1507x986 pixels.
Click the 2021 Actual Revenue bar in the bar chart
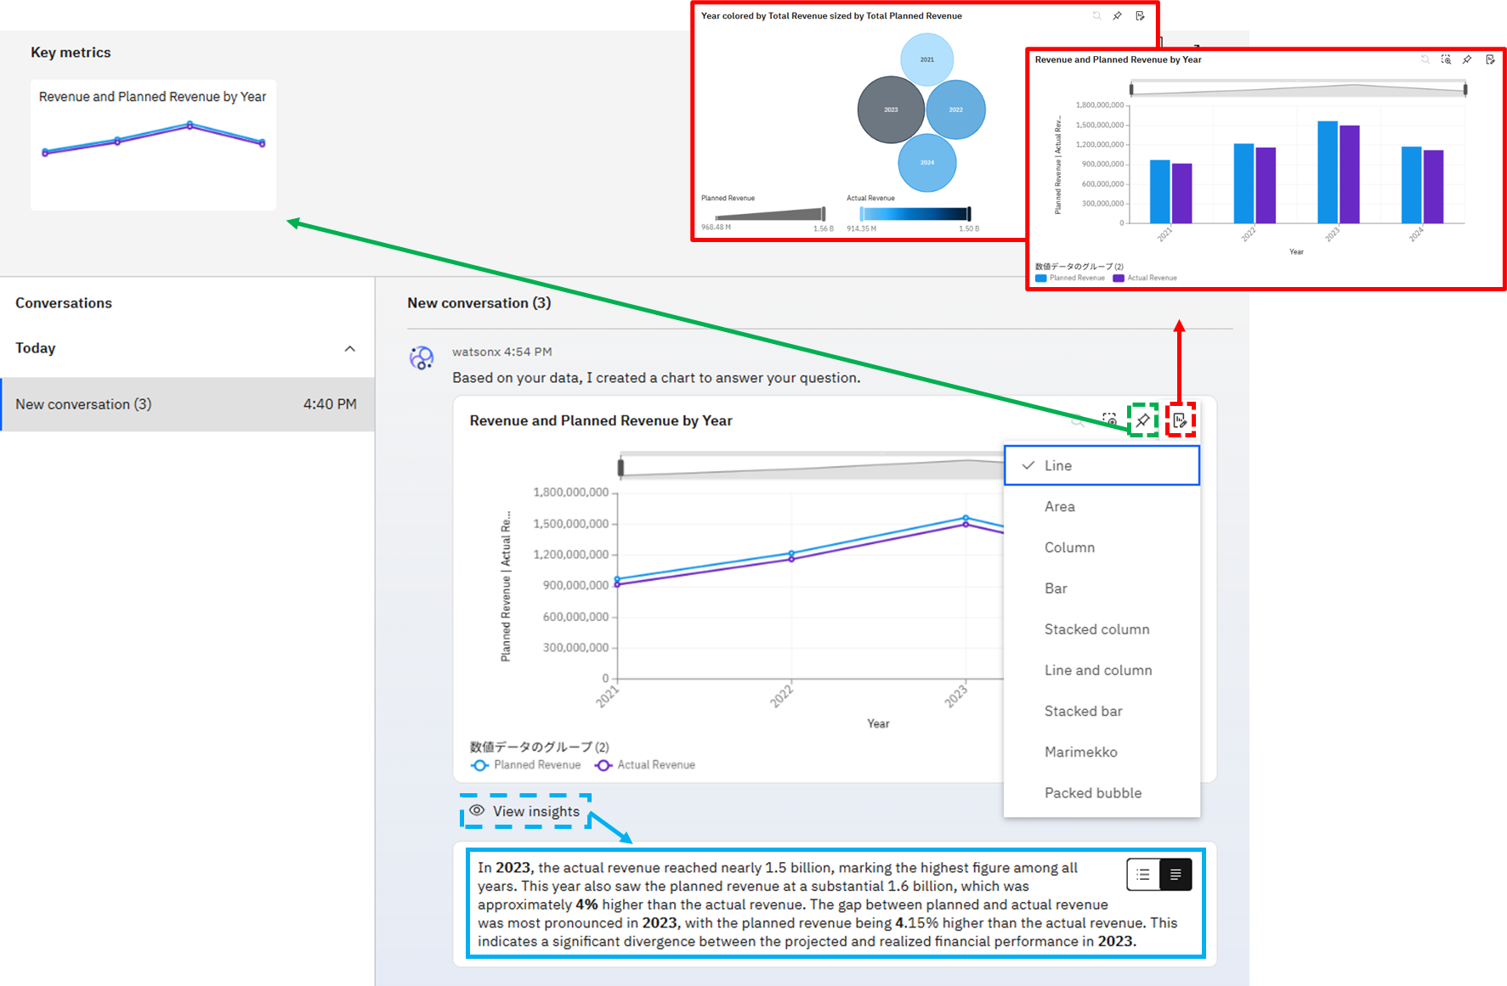tap(1181, 194)
